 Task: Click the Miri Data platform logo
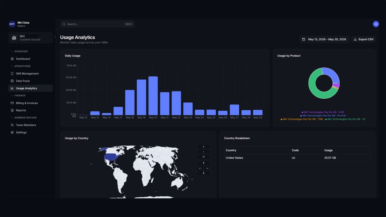(12, 24)
